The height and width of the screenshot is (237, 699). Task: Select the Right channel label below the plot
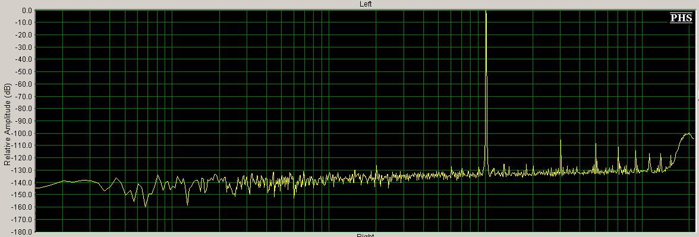pos(366,235)
